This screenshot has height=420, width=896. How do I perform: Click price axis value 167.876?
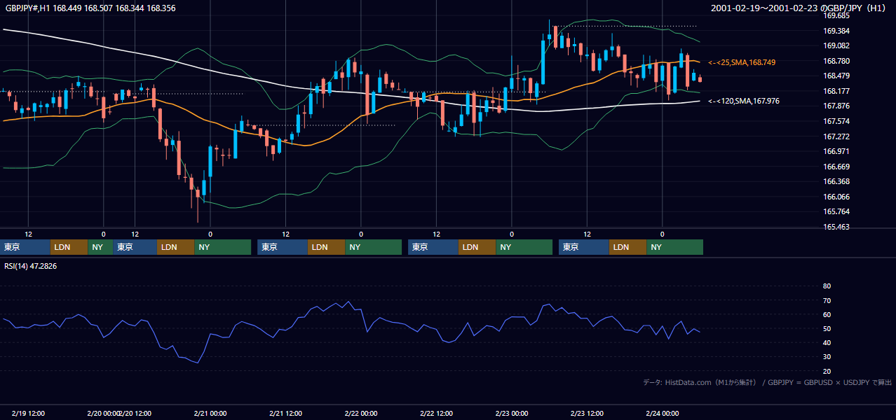point(836,106)
